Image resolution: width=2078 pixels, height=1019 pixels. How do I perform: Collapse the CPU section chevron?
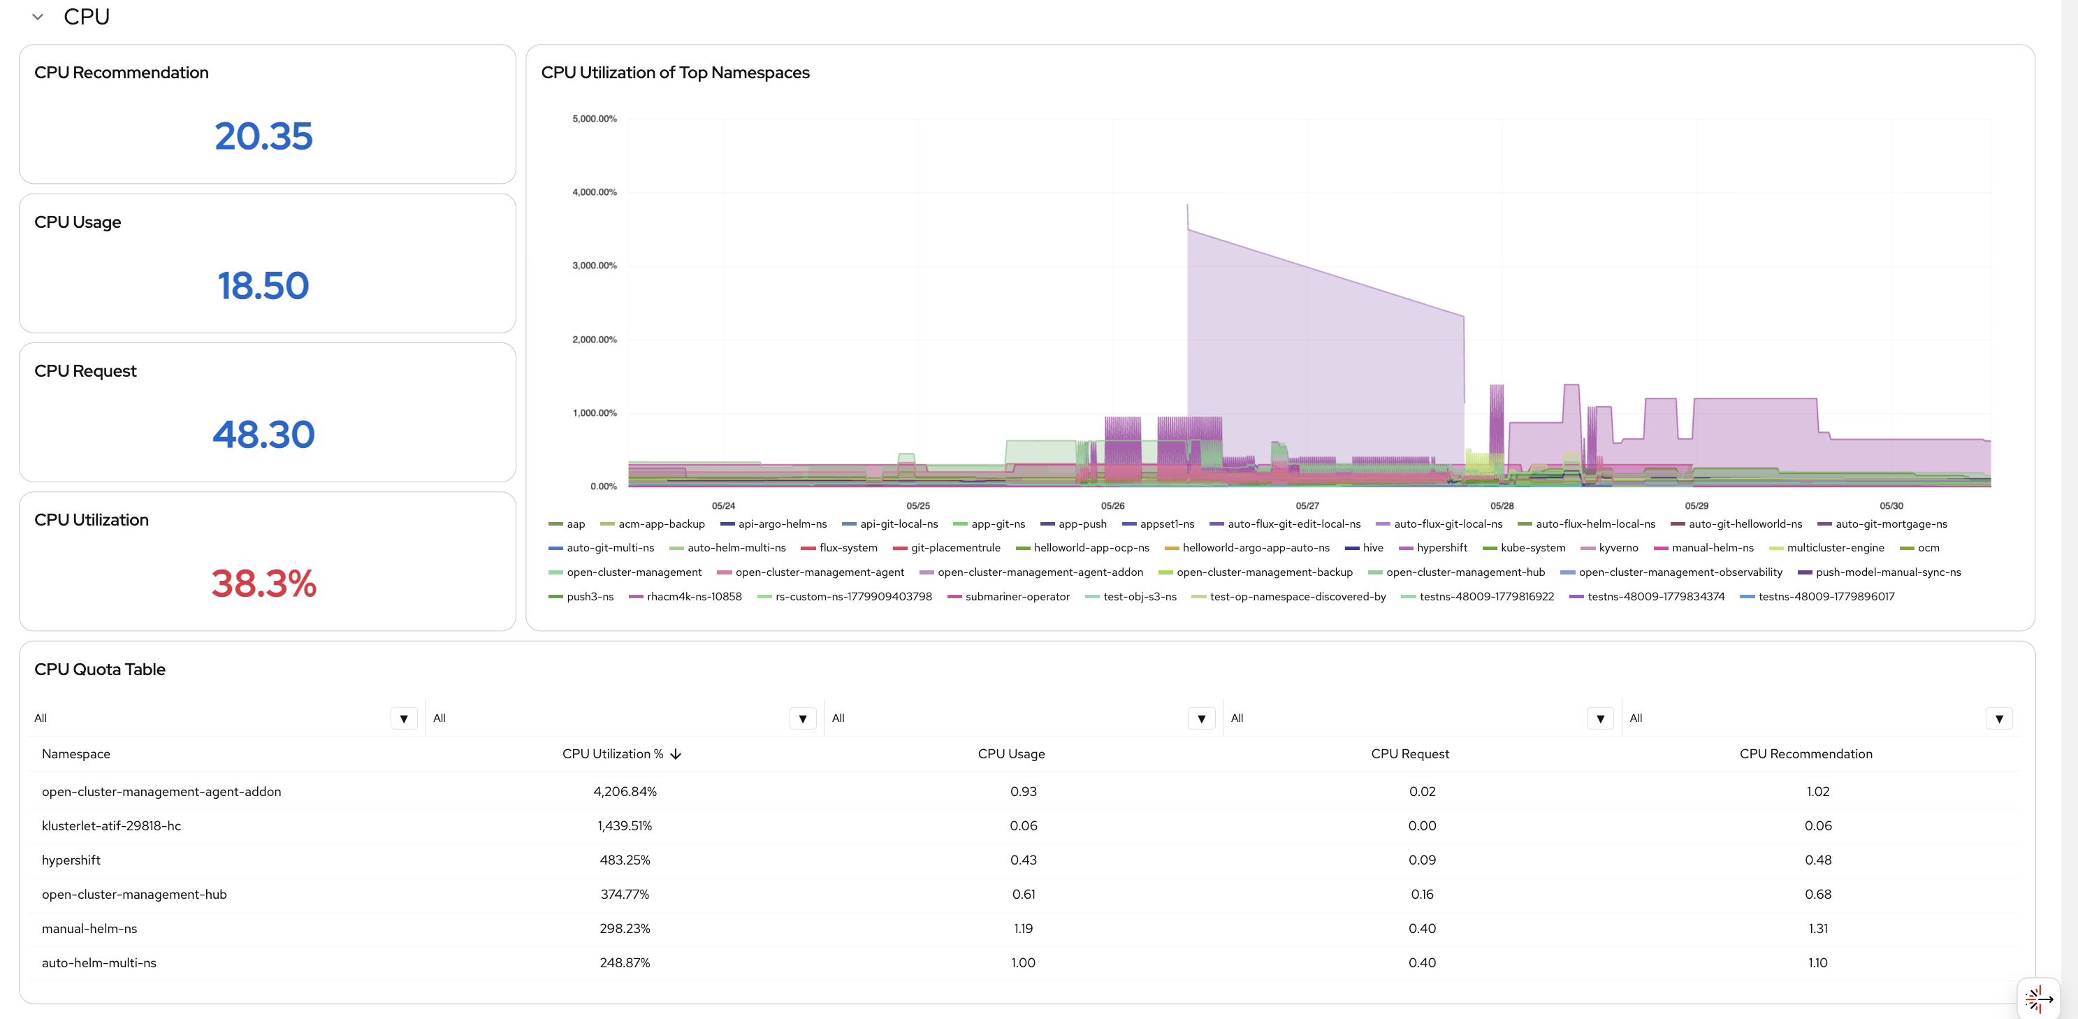[37, 17]
